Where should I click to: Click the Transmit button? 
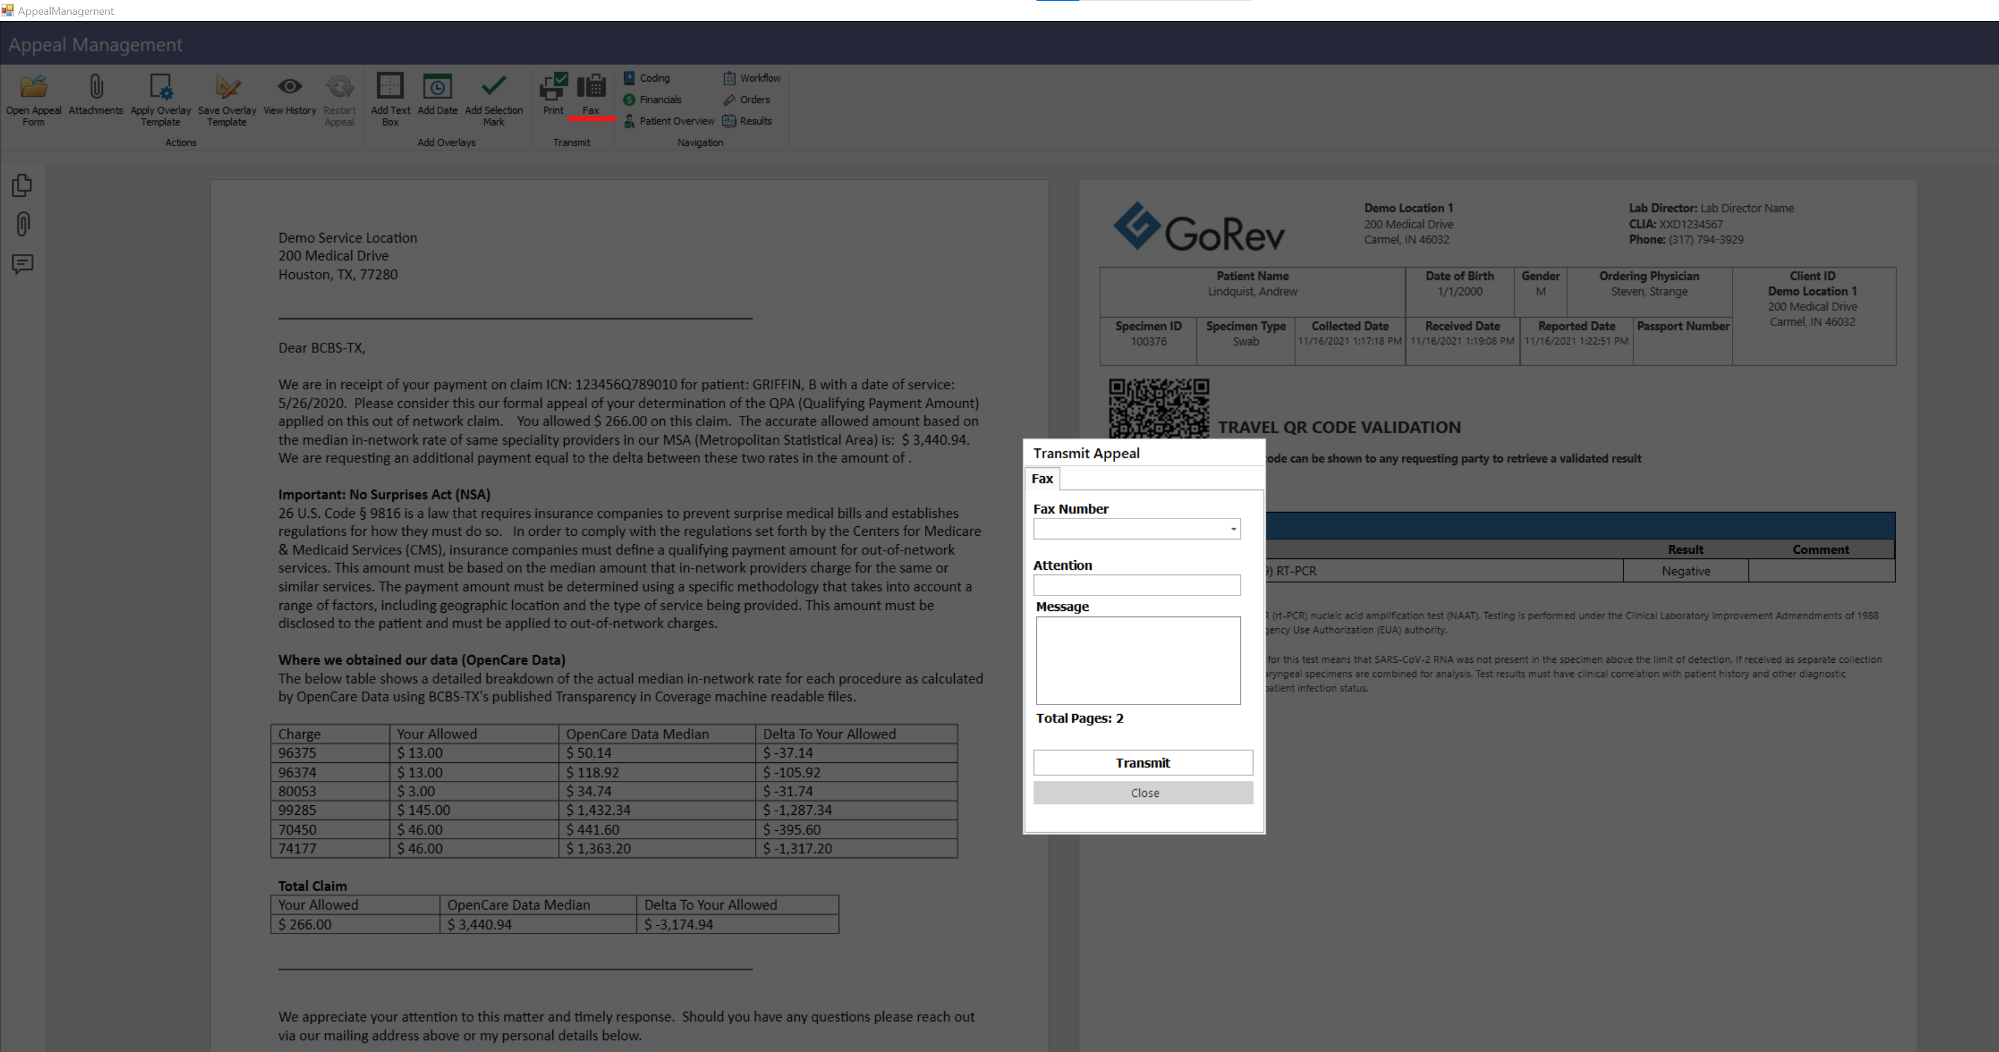[x=1142, y=762]
